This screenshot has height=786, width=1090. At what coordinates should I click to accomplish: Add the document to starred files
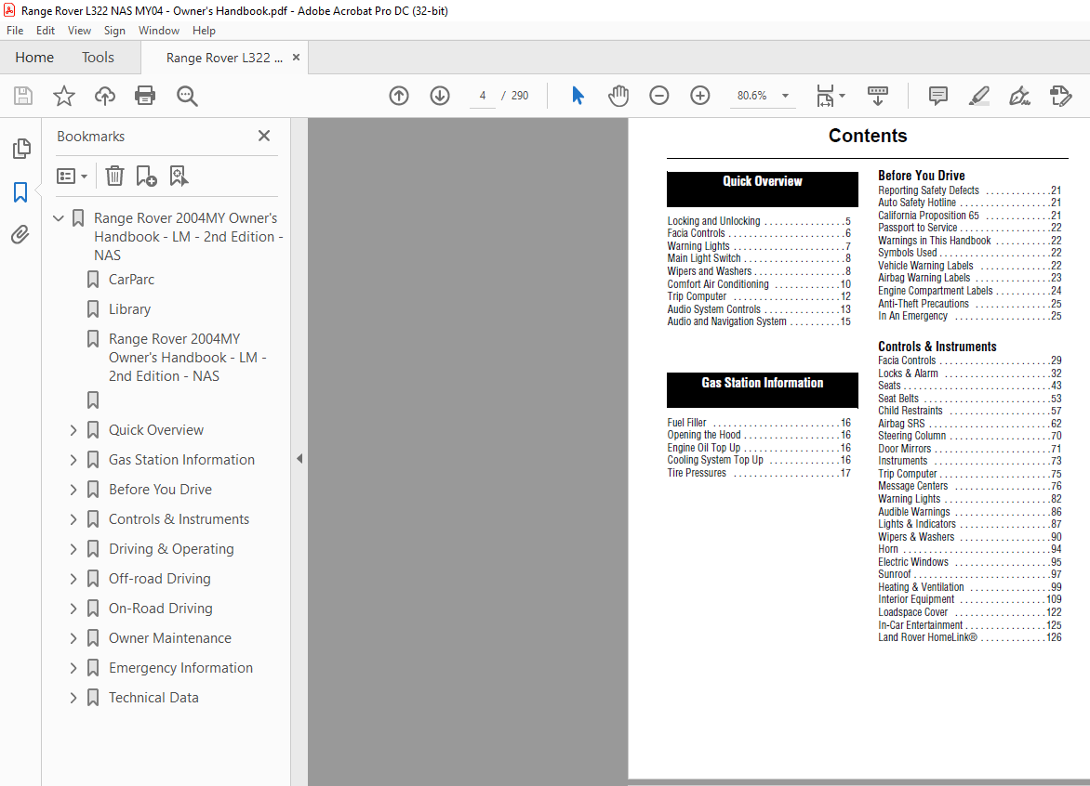point(64,96)
